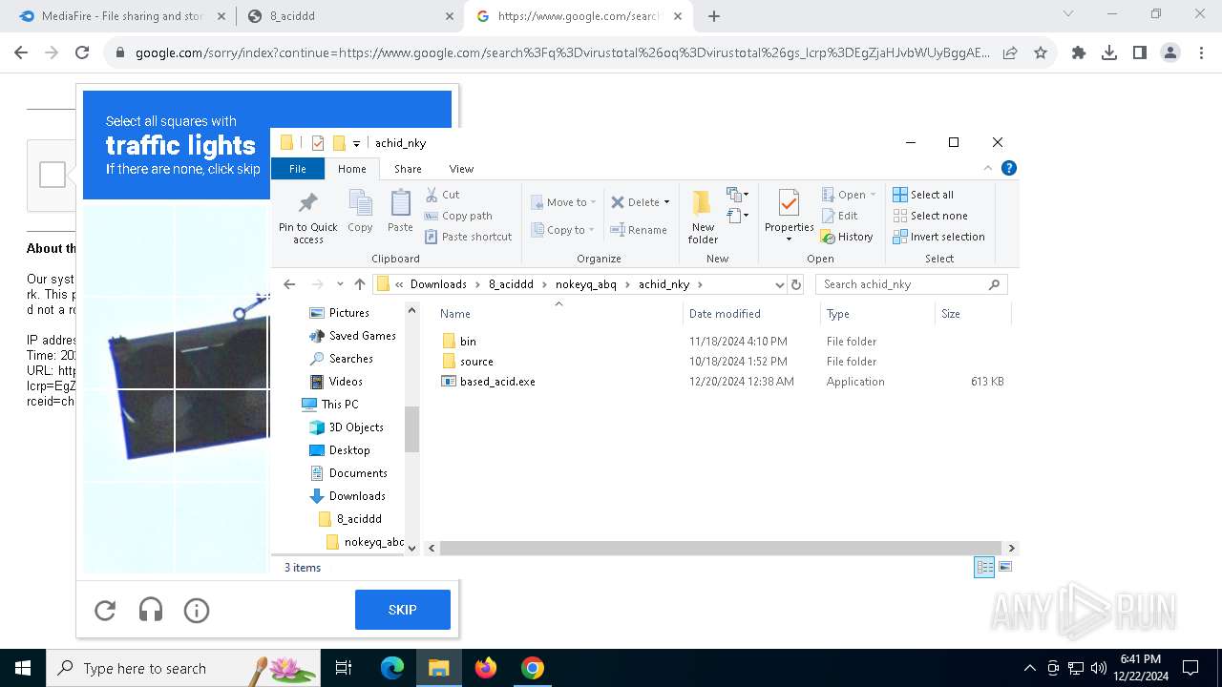Click Copy path in Clipboard group

pos(458,216)
